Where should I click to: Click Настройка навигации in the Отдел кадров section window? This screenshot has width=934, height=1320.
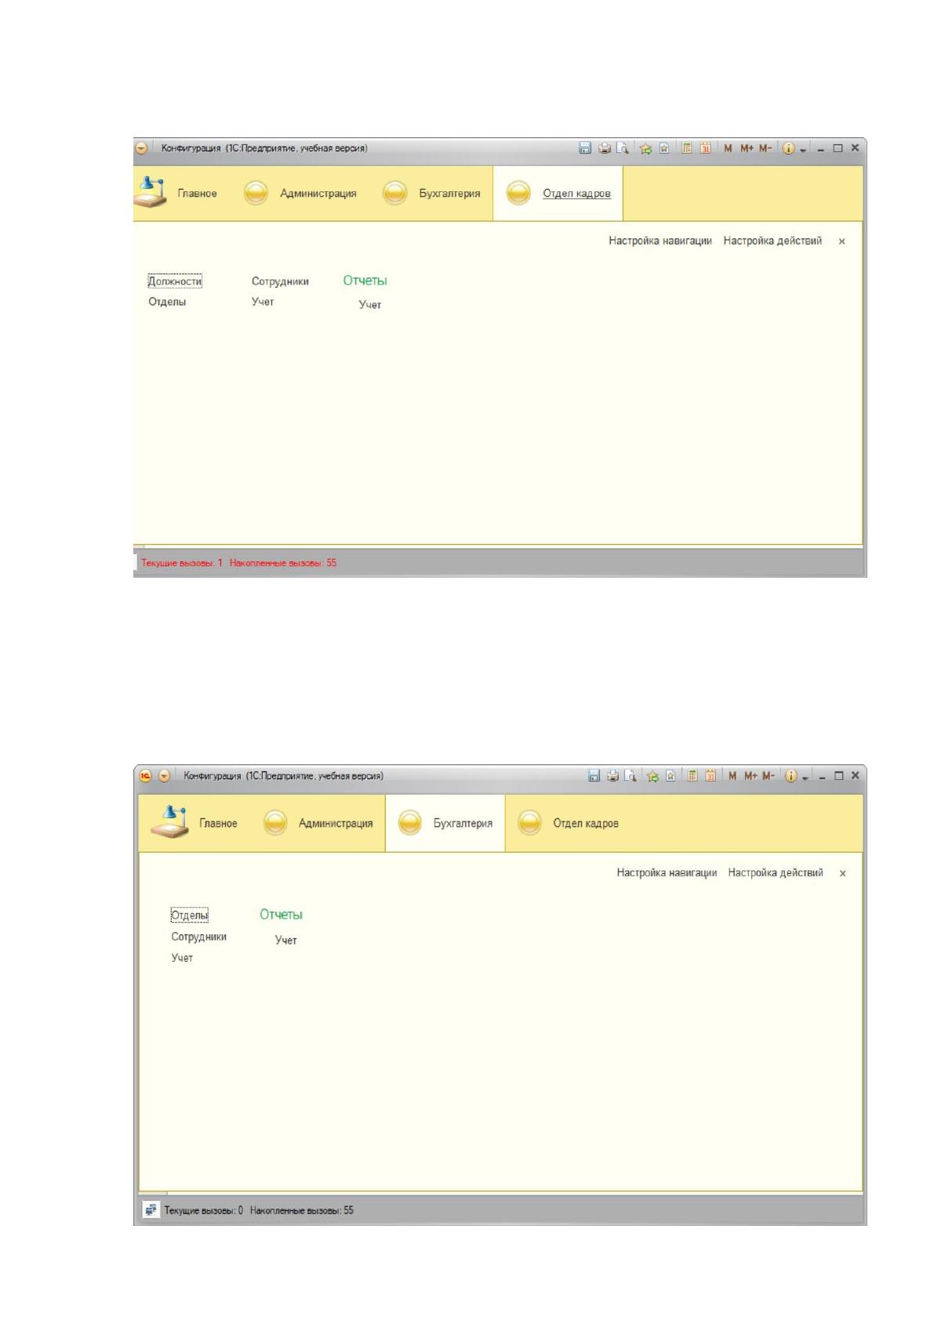[x=660, y=241]
